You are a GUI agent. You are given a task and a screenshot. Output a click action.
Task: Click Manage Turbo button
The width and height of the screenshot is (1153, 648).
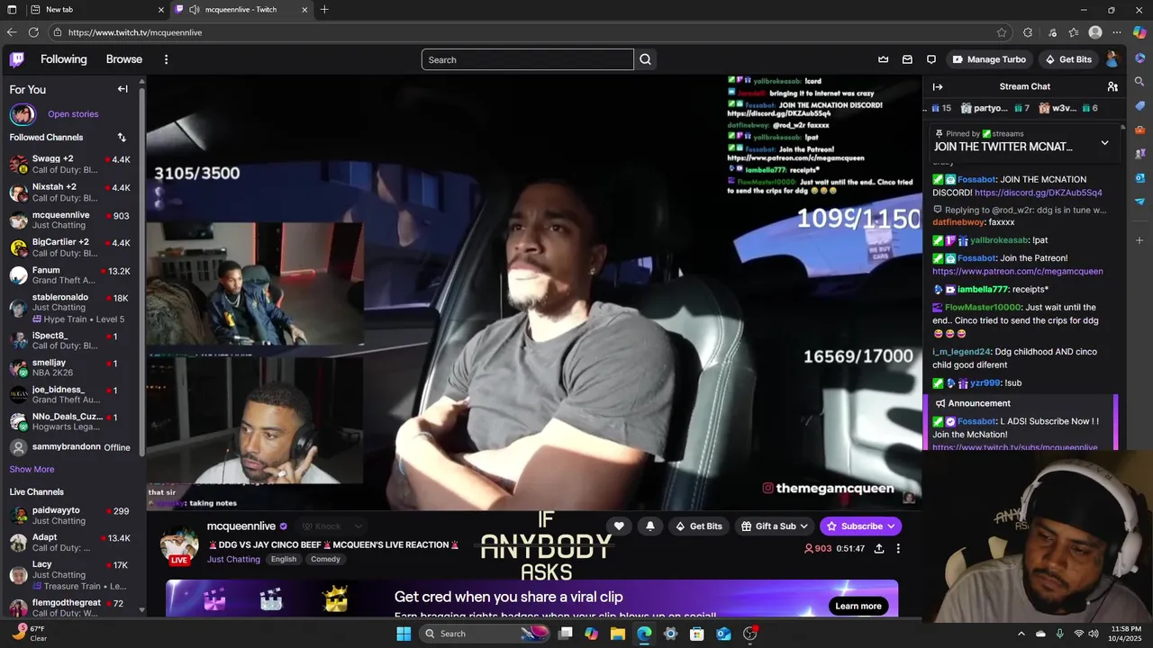point(988,59)
